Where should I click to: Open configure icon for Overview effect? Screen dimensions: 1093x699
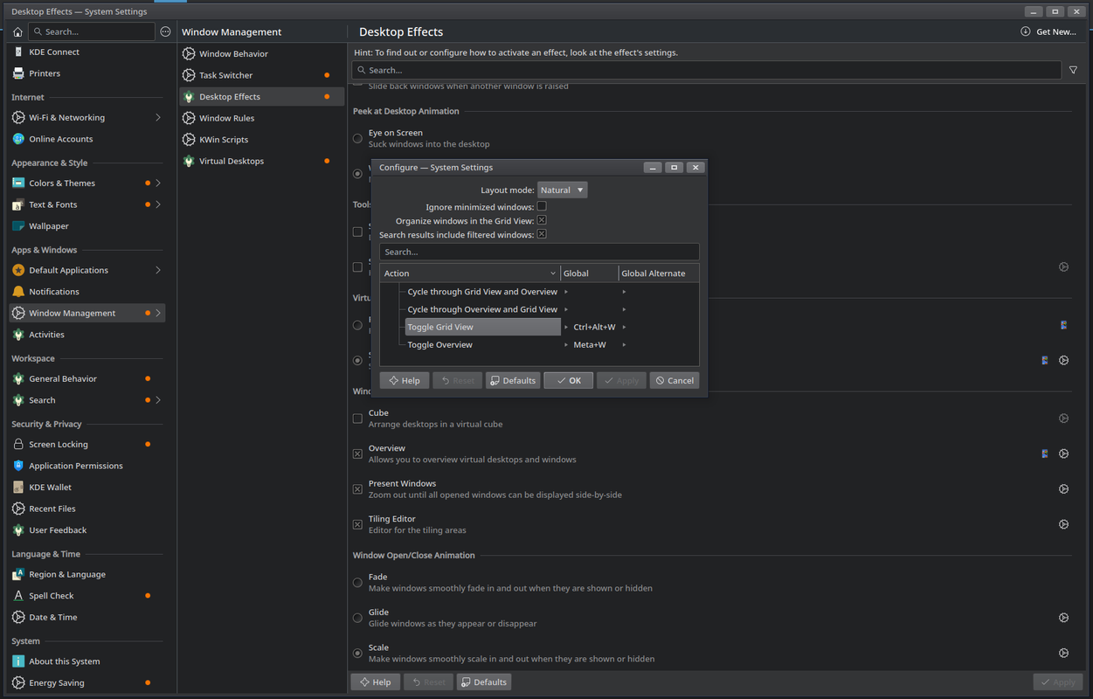pyautogui.click(x=1063, y=453)
